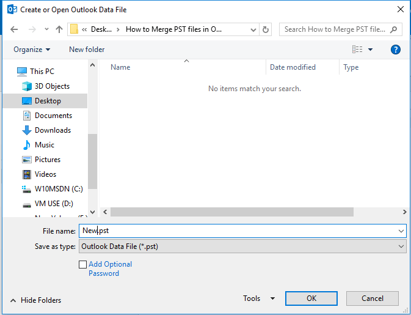Click 'Desk...' in the address path
The width and height of the screenshot is (411, 315).
click(x=101, y=29)
